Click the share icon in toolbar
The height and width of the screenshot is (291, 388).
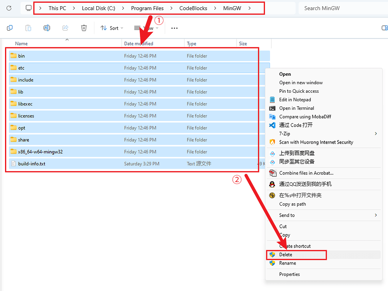click(x=65, y=28)
